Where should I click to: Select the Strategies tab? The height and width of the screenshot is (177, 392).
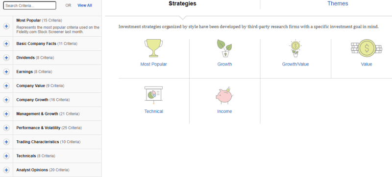[x=182, y=3]
